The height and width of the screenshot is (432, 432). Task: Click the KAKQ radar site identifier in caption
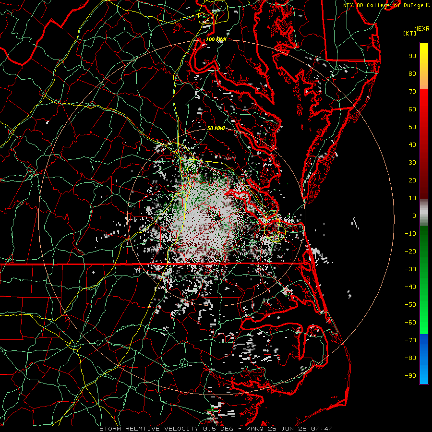(255, 429)
